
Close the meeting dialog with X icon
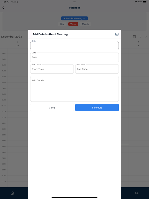[x=117, y=34]
